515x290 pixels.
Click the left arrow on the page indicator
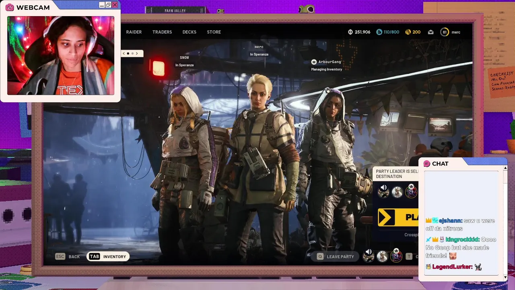124,53
